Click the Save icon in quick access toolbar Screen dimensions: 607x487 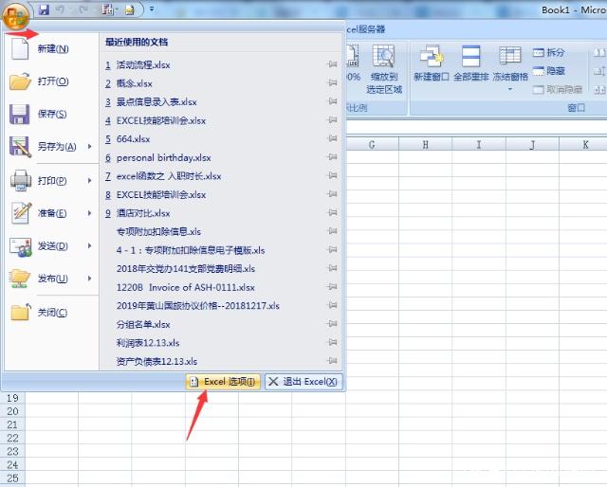click(44, 9)
